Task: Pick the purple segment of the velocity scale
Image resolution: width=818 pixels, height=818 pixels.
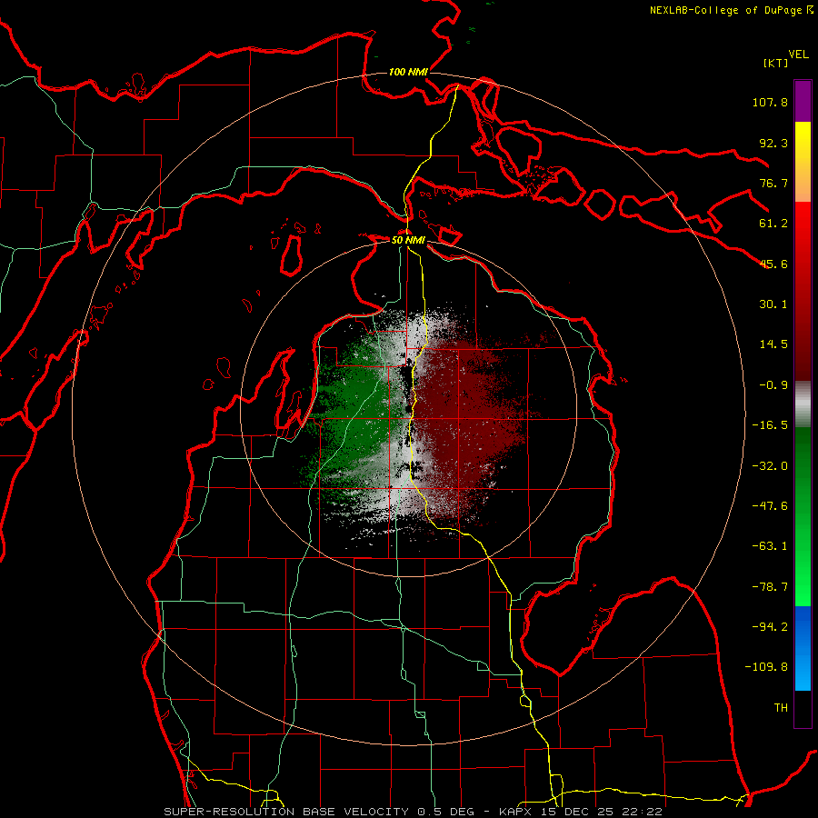Action: coord(803,101)
